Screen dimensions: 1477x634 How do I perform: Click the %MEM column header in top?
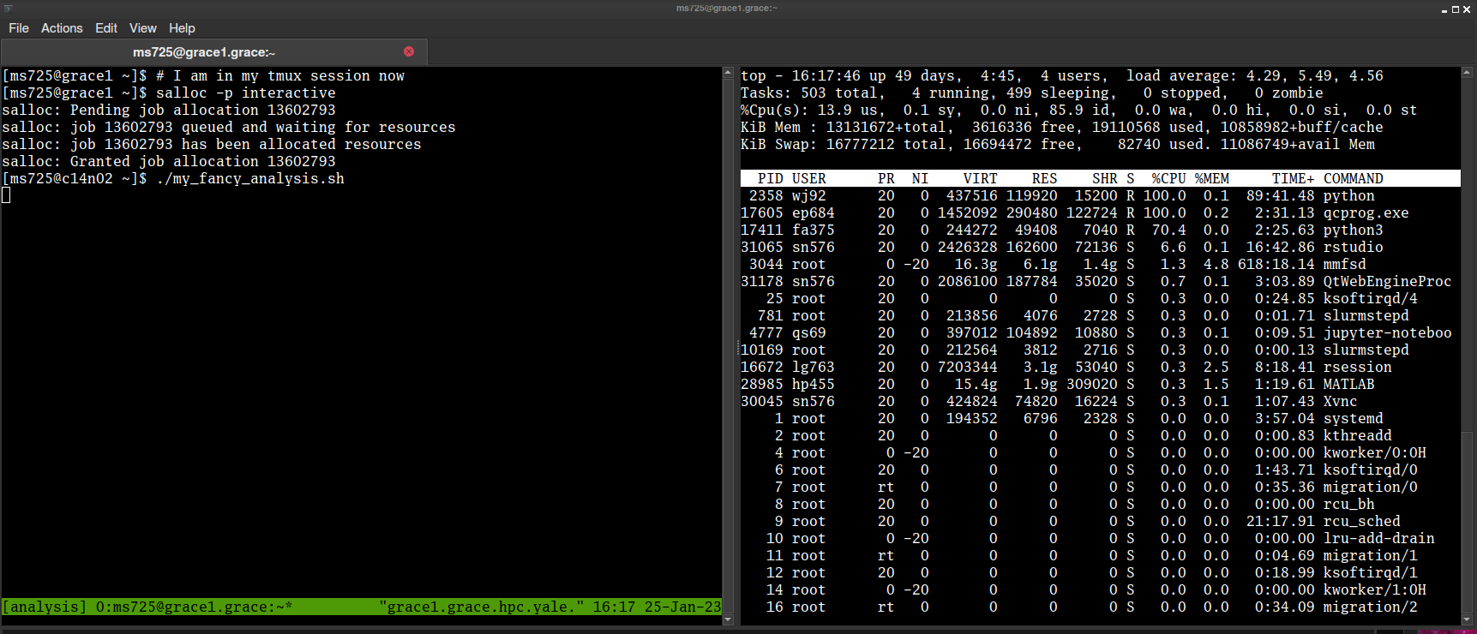click(x=1212, y=178)
